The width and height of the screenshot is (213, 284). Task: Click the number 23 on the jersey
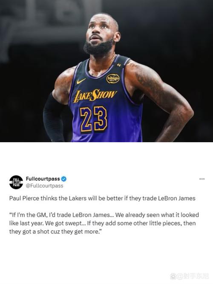point(94,119)
